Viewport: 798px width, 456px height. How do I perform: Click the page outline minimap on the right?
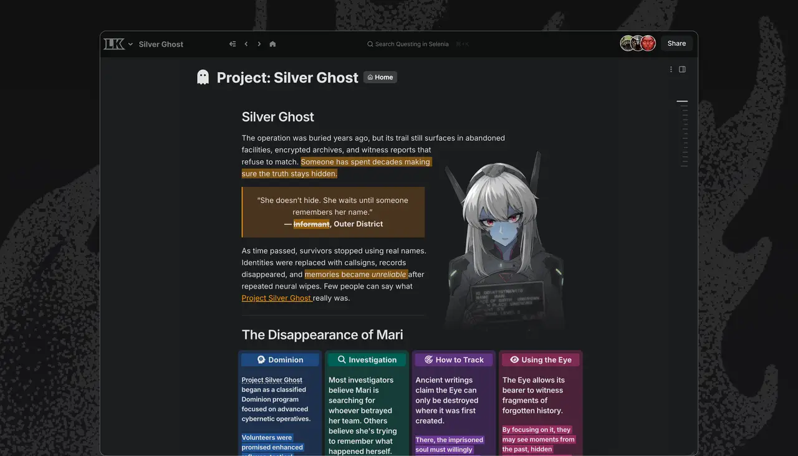point(683,134)
